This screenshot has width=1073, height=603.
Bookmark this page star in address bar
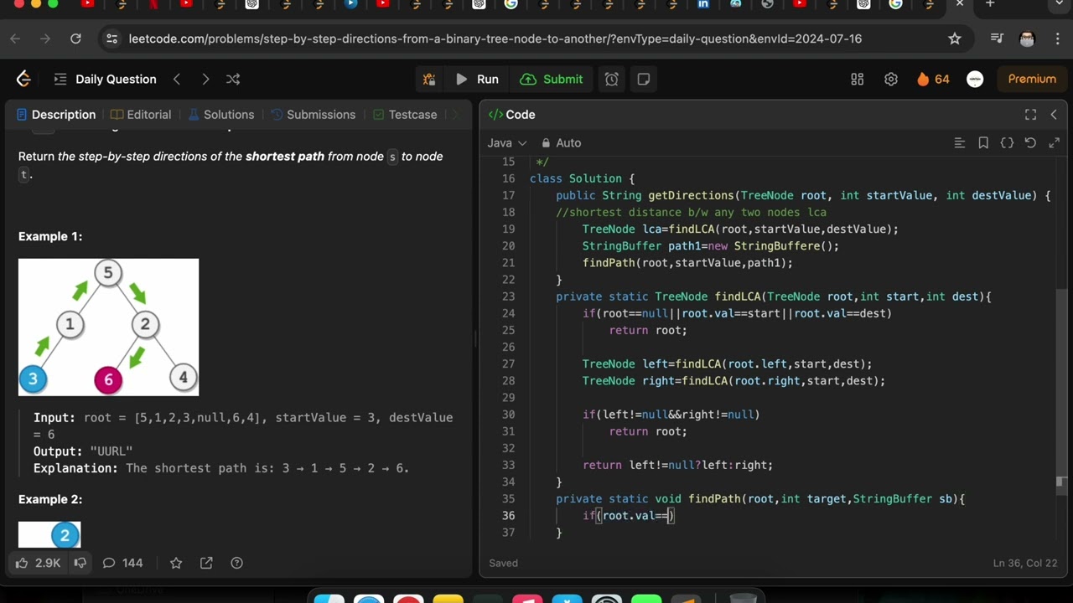click(954, 39)
